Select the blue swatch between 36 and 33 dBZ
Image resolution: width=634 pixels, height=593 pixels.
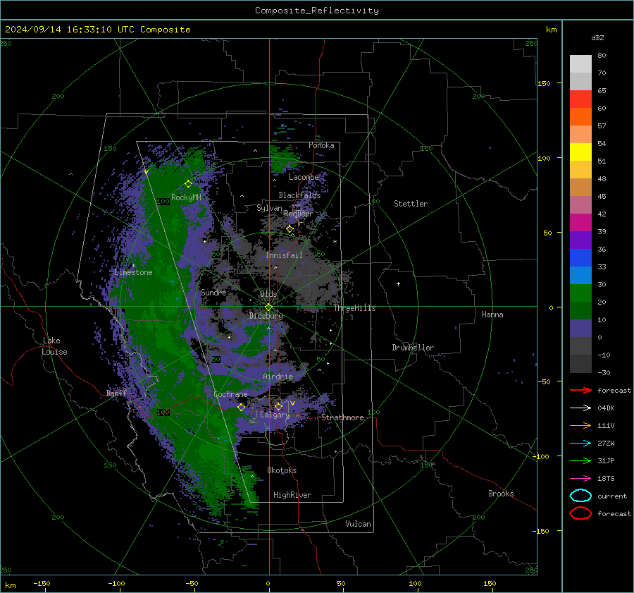[x=580, y=258]
